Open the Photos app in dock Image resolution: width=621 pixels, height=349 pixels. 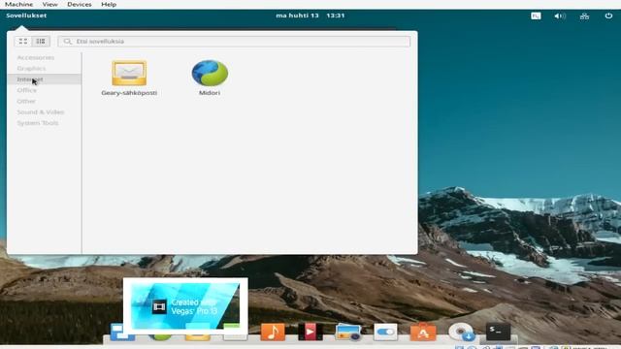(347, 332)
